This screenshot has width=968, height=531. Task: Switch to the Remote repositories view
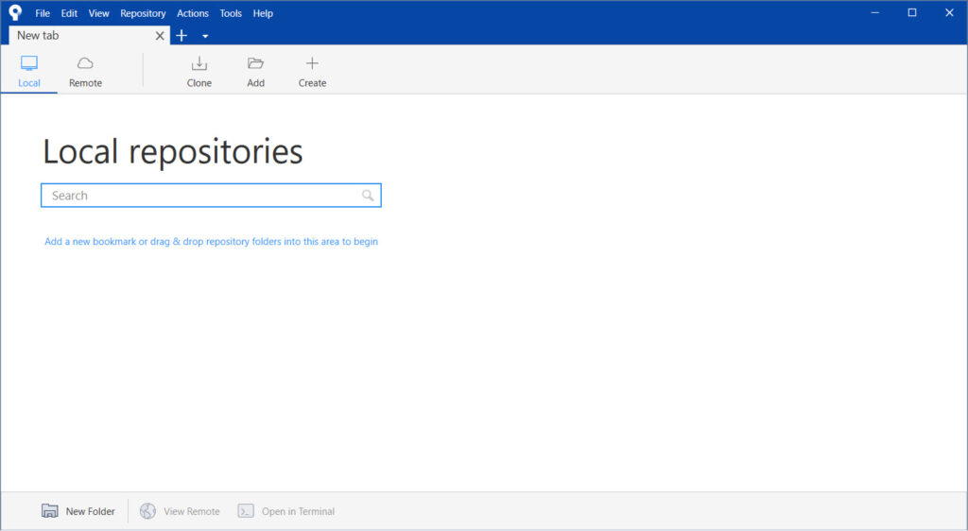(x=85, y=72)
